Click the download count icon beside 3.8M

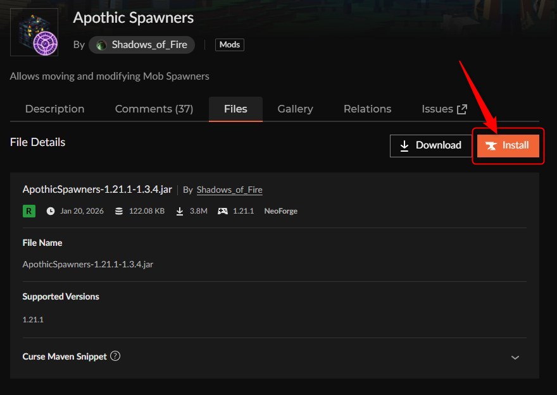[180, 211]
